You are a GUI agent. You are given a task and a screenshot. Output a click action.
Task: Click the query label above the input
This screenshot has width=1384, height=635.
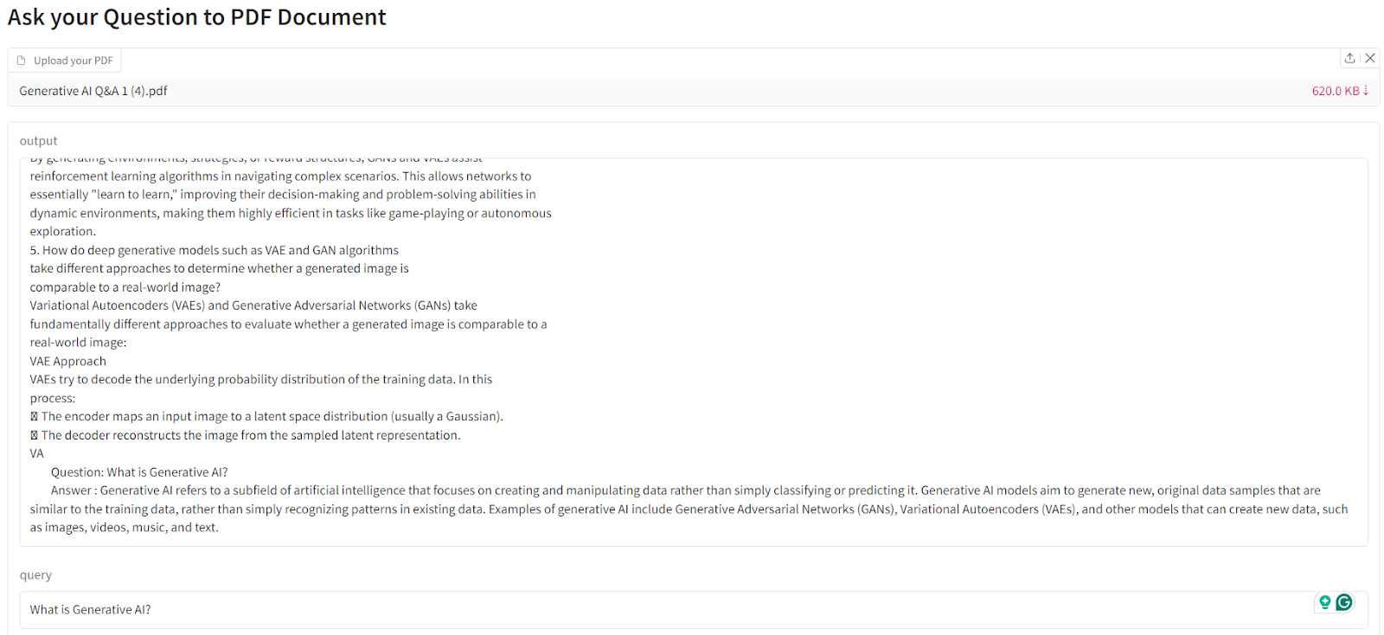(35, 575)
